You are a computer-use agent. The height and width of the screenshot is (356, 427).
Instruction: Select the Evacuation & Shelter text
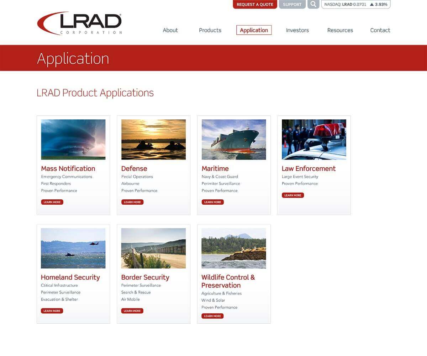pyautogui.click(x=59, y=300)
